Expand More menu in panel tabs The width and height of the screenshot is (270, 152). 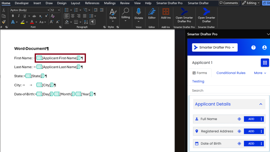pyautogui.click(x=260, y=73)
